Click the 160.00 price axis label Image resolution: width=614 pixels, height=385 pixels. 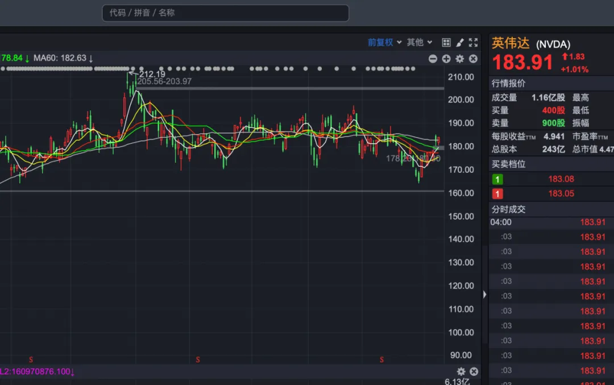click(461, 193)
